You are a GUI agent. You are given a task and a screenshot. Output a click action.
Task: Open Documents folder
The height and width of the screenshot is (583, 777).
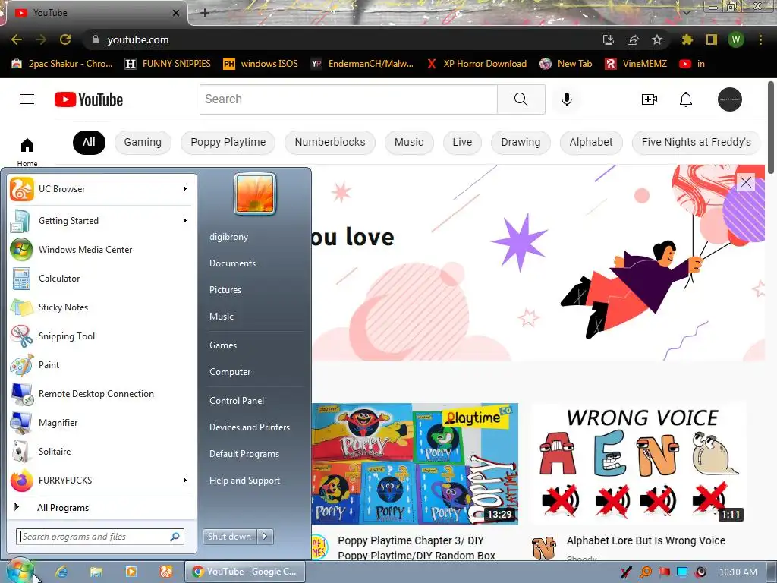pos(232,263)
